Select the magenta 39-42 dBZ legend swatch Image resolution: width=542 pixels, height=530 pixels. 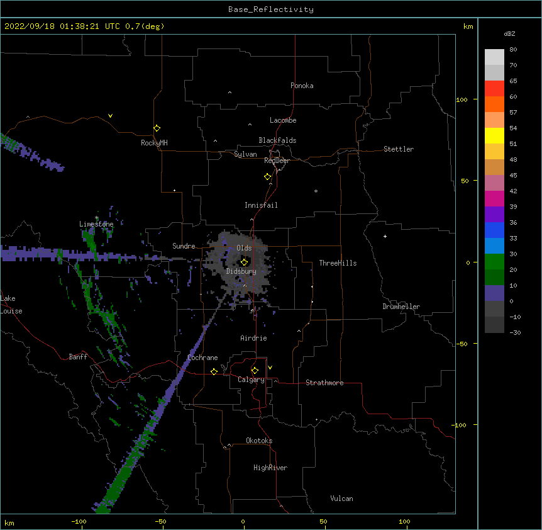click(494, 198)
